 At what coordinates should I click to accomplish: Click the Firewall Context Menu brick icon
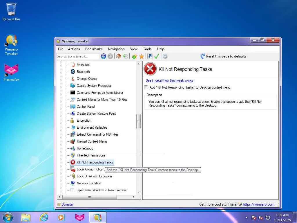click(73, 141)
